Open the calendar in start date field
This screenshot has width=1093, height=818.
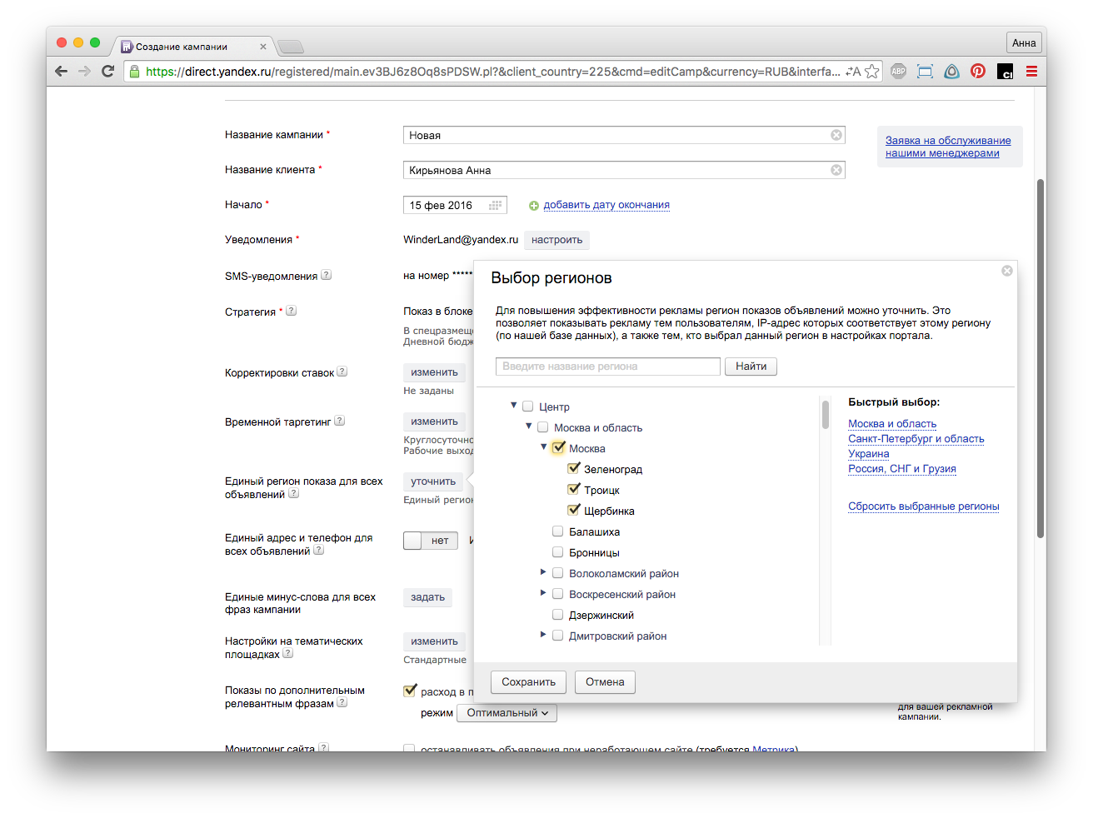point(496,205)
